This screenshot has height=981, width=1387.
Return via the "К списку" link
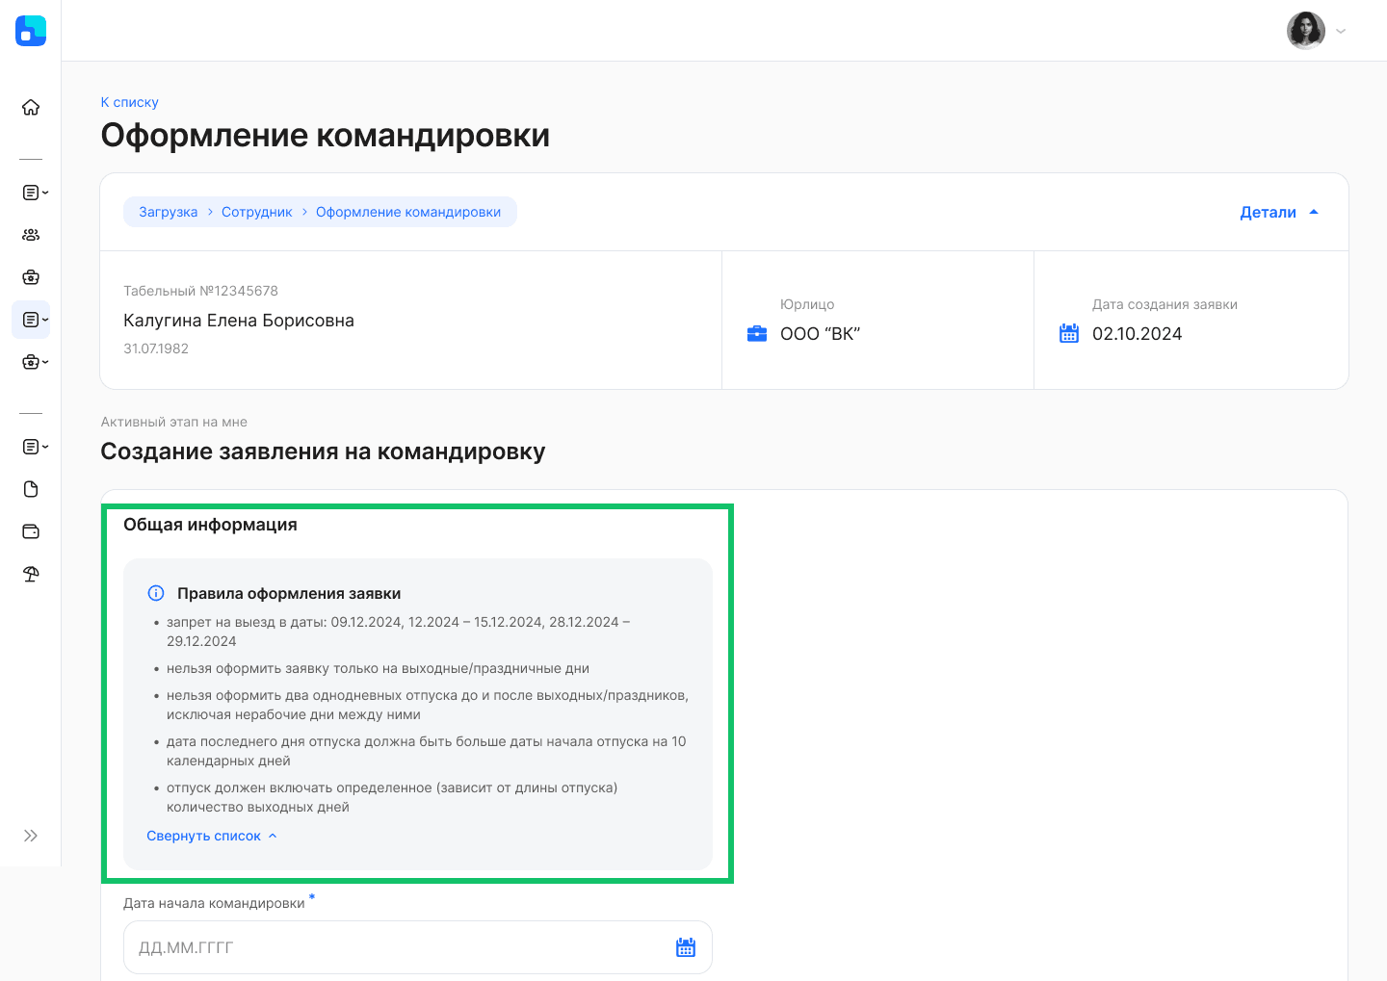click(x=129, y=102)
